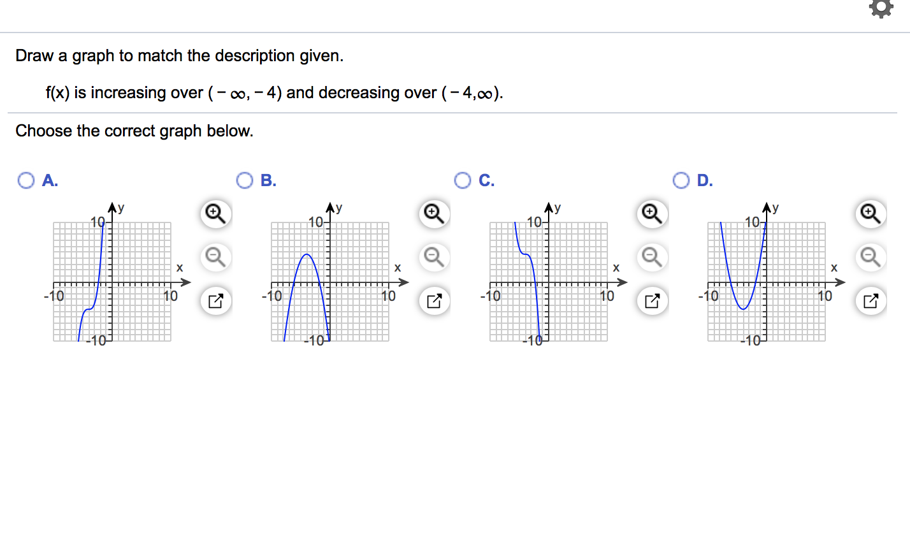Screen dimensions: 910x538
Task: Select answer choice D
Action: click(681, 180)
